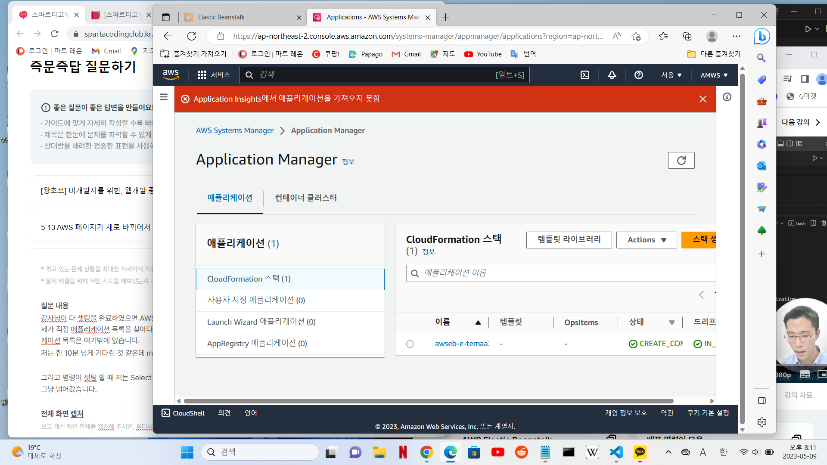The image size is (827, 465).
Task: Open the awseb-e-temaa stack link
Action: pyautogui.click(x=462, y=344)
